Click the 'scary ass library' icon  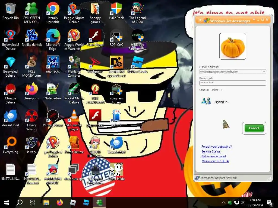tap(116, 94)
